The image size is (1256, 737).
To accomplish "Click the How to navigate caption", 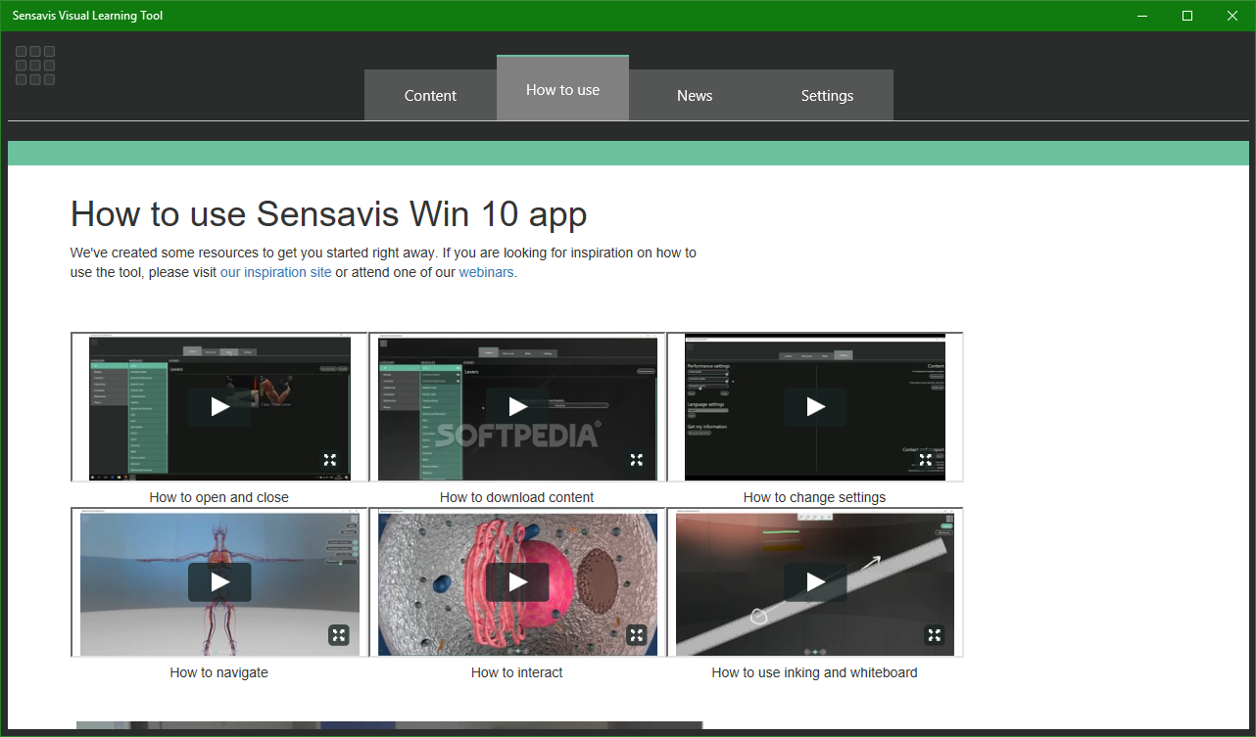I will 218,672.
